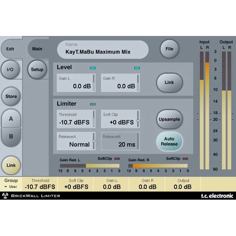Open the Edit tab
This screenshot has height=236, width=236.
(x=10, y=49)
